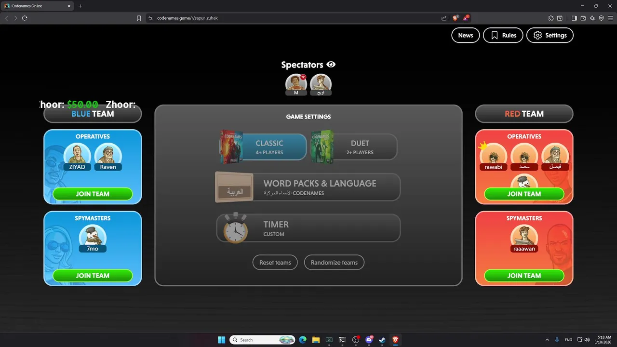
Task: Reload the page
Action: 25,18
